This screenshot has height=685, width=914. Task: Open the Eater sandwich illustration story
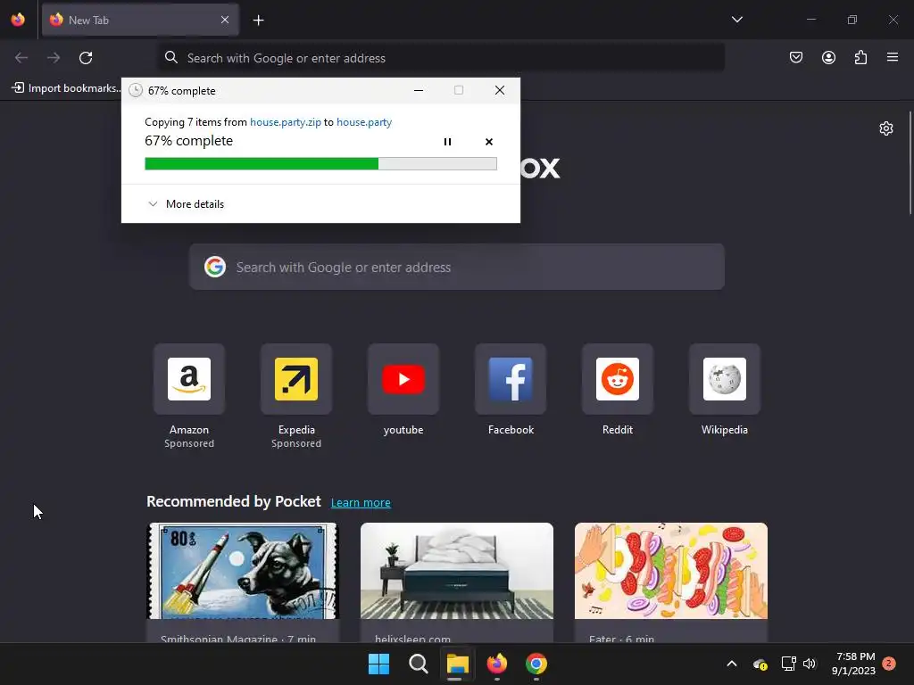671,582
